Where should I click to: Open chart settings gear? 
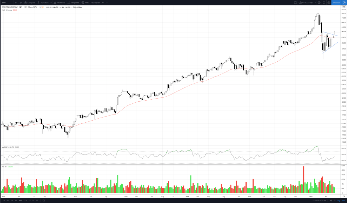coord(319,2)
